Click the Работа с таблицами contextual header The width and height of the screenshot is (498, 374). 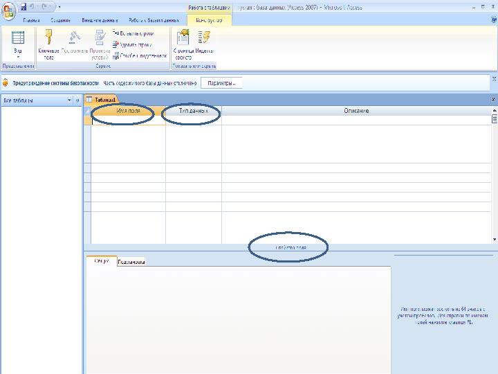coord(209,8)
